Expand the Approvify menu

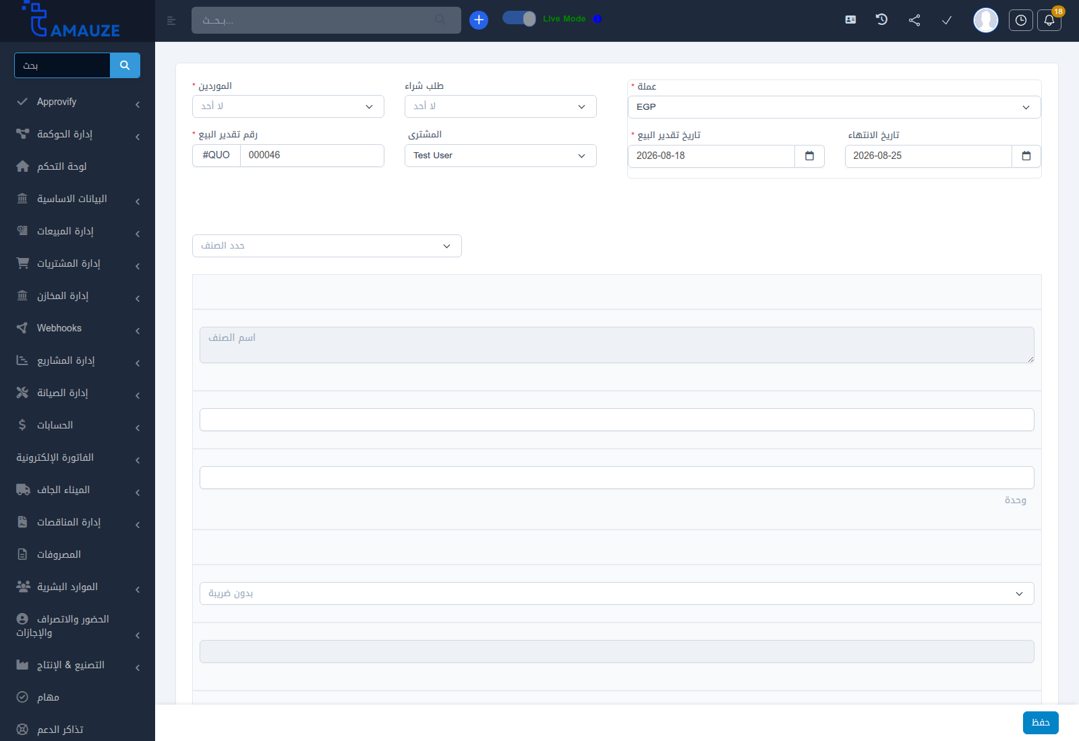78,102
